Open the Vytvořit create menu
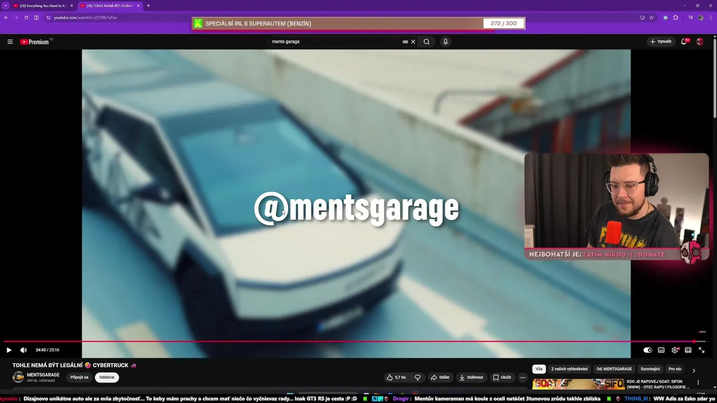717x403 pixels. point(660,41)
